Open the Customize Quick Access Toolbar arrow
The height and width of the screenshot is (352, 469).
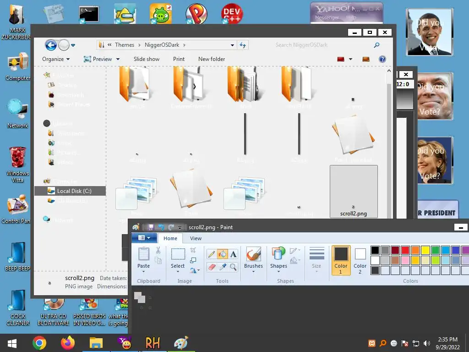(x=180, y=227)
